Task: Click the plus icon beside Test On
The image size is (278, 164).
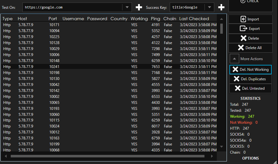Action: tap(139, 7)
